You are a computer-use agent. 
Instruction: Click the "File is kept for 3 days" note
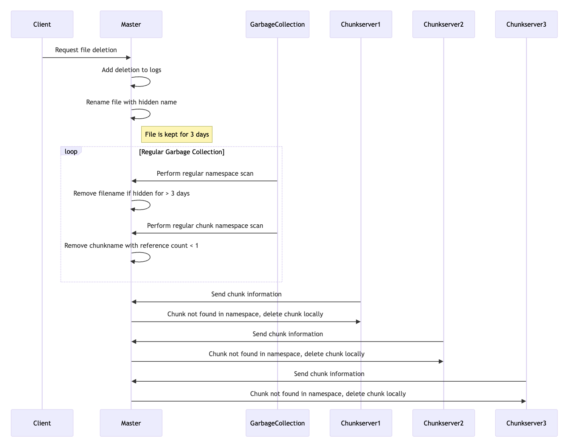click(177, 134)
